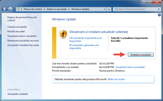
Task: Click the Refresh button next to address bar
Action: [109, 9]
